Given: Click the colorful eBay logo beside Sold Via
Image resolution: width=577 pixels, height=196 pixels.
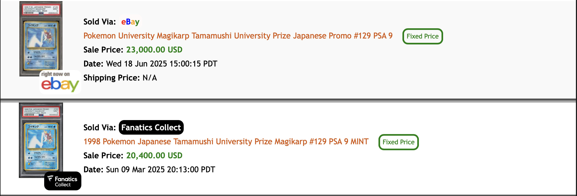Looking at the screenshot, I should coord(130,22).
